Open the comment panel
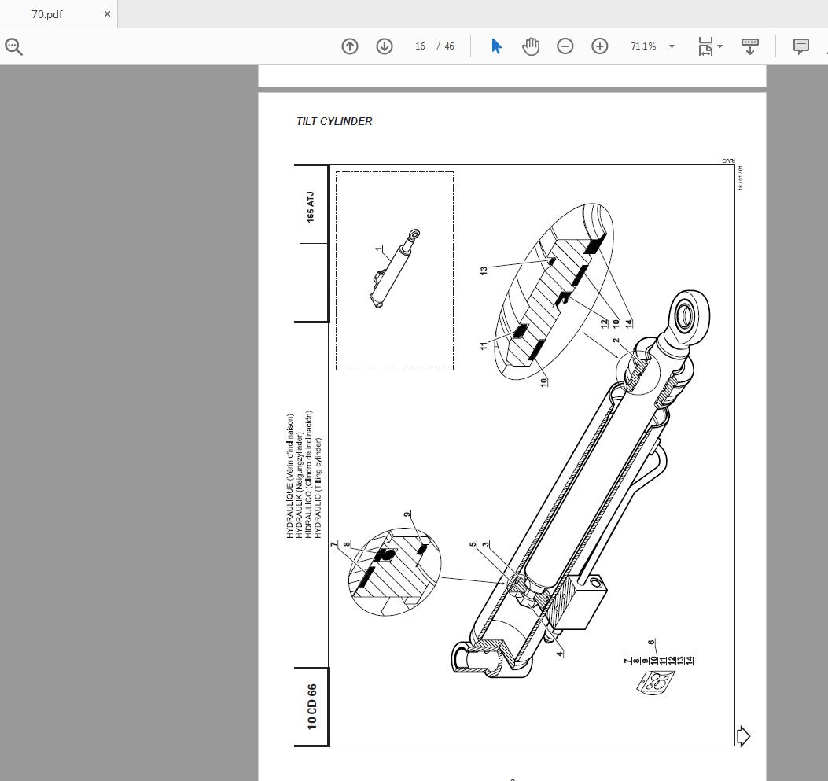Image resolution: width=828 pixels, height=781 pixels. (800, 46)
